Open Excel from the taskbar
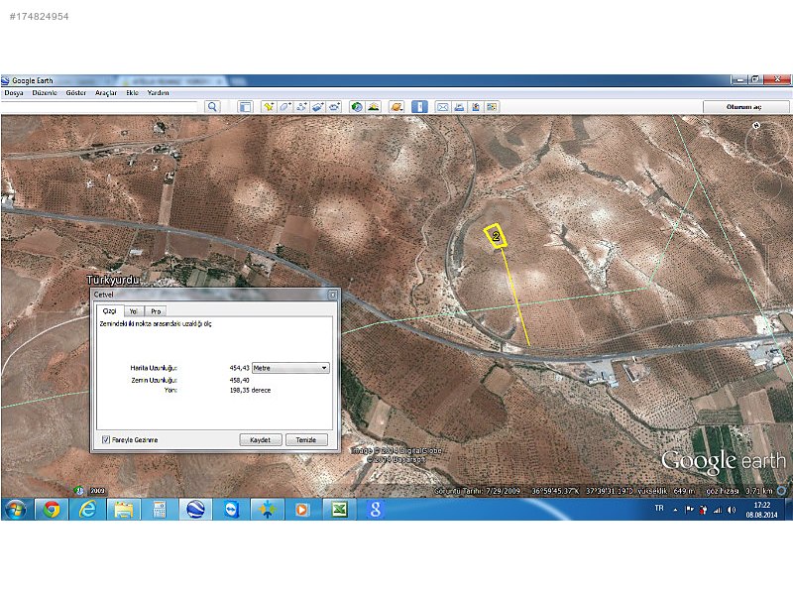The image size is (793, 595). [339, 509]
